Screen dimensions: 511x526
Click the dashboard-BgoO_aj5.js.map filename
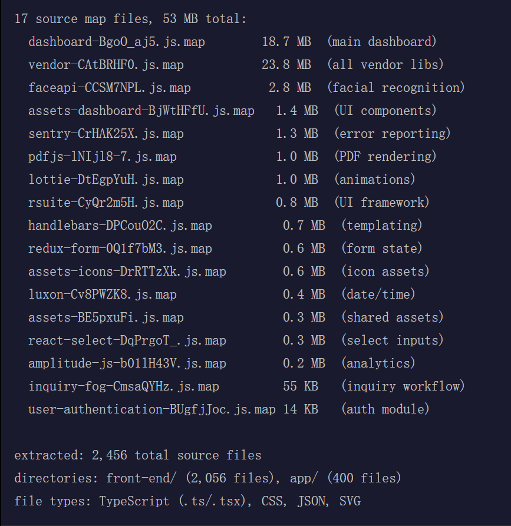pyautogui.click(x=117, y=42)
